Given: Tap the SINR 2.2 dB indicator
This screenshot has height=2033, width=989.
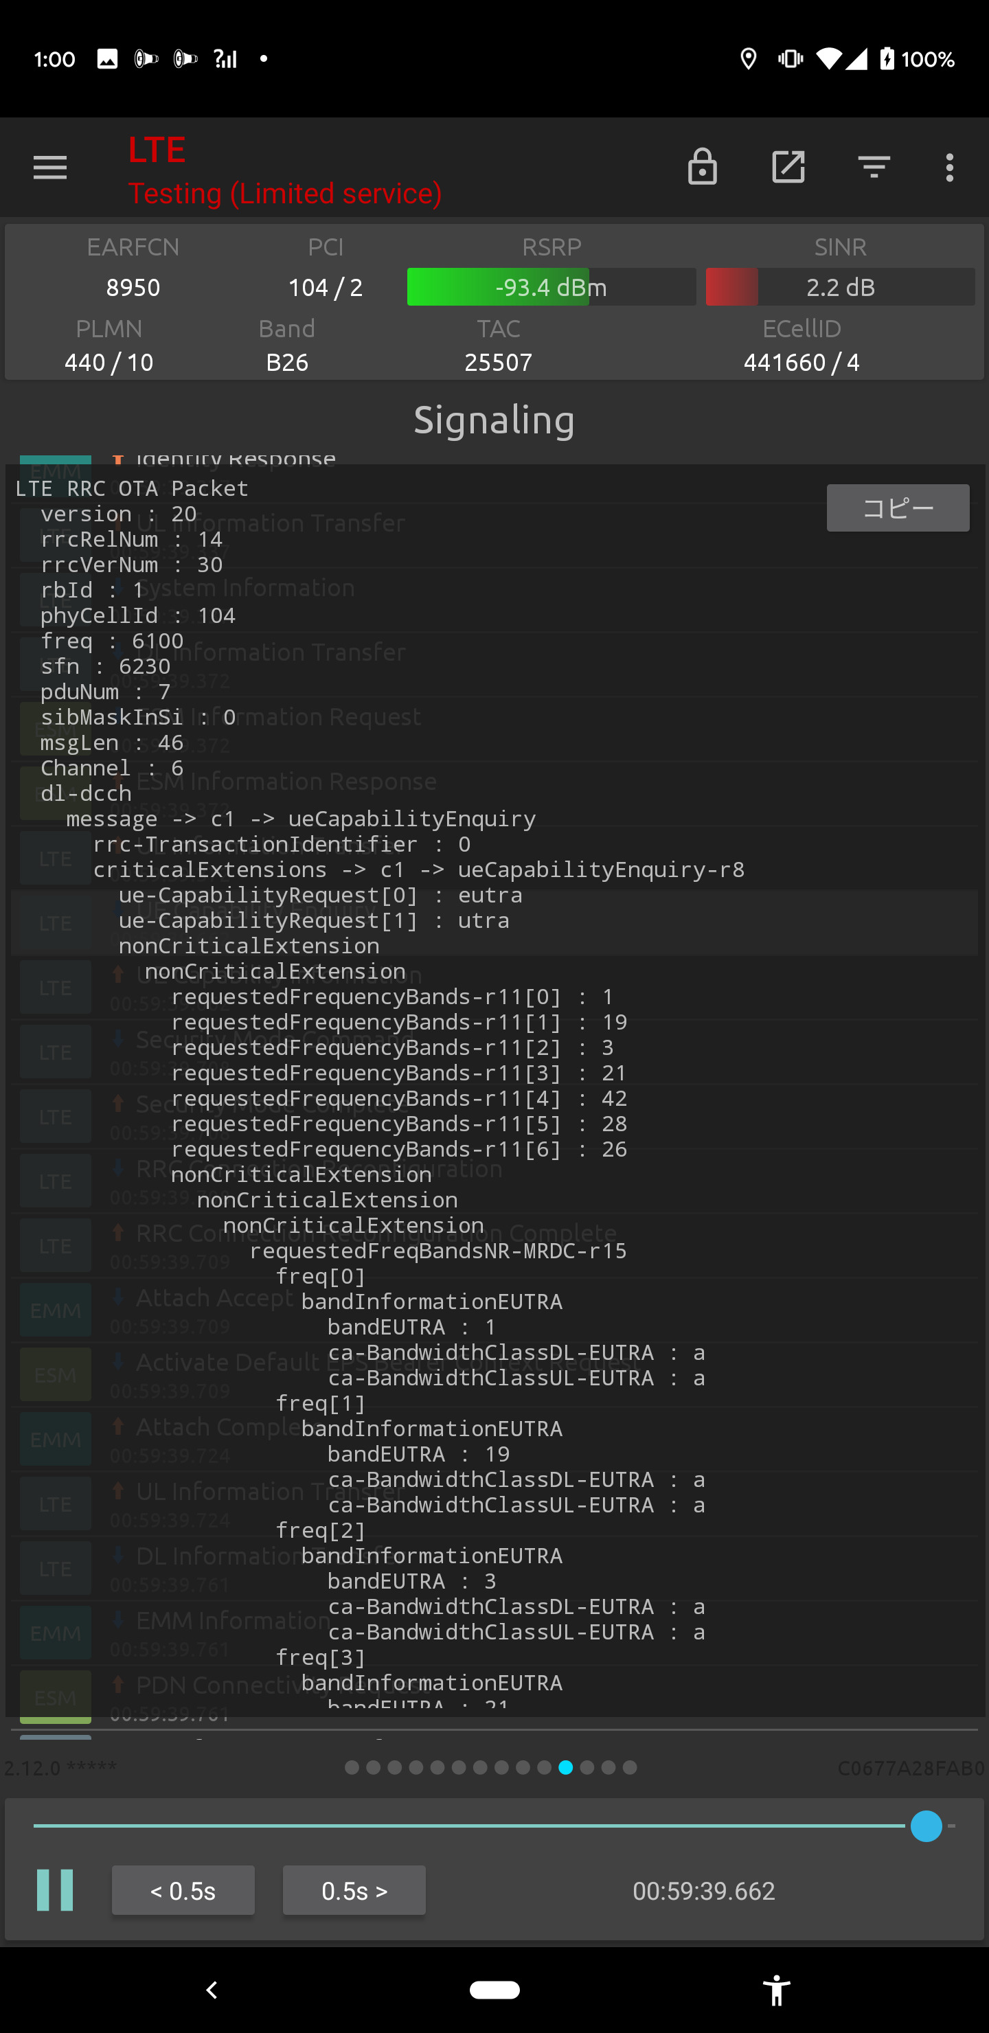Looking at the screenshot, I should point(840,287).
